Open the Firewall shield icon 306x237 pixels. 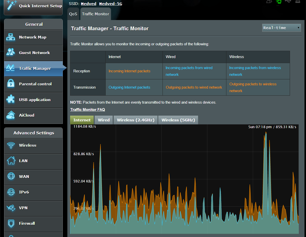11,223
